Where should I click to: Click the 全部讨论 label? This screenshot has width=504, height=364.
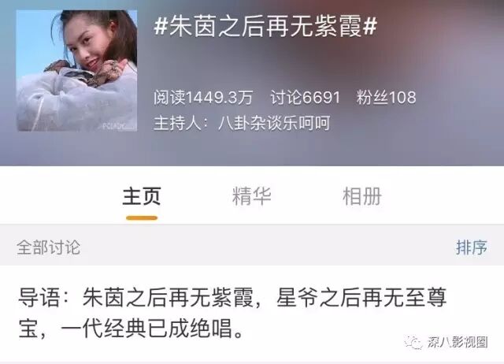pos(49,247)
